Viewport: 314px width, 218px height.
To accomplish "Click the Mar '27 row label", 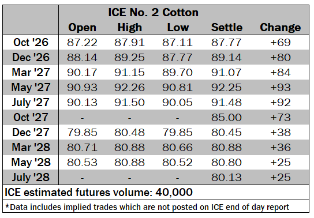I will pyautogui.click(x=31, y=73).
